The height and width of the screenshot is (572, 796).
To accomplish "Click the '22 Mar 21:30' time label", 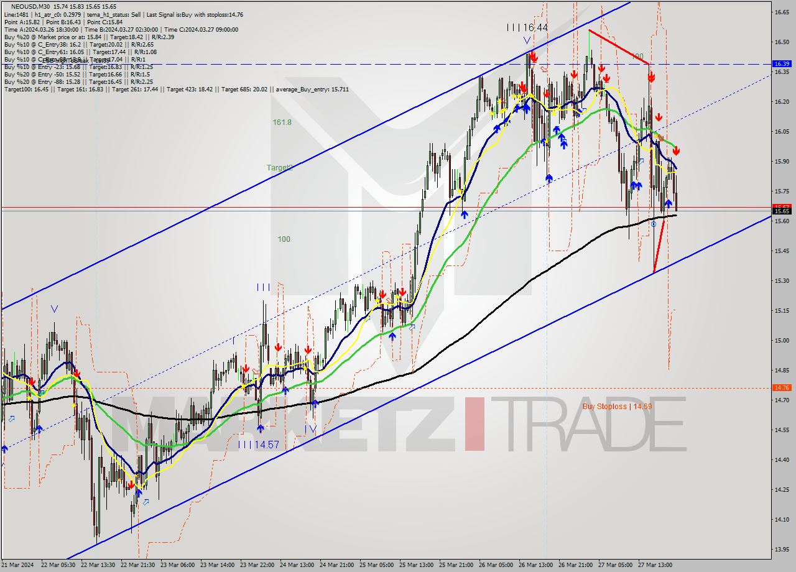I will click(138, 565).
